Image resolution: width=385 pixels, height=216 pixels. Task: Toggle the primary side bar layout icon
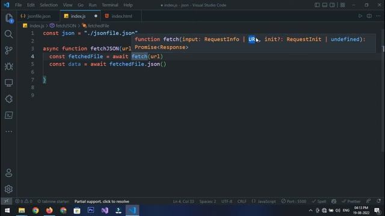(317, 5)
